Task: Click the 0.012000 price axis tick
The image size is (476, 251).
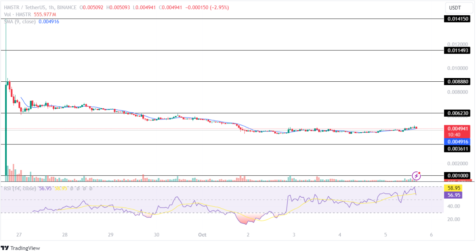Action: tap(457, 44)
